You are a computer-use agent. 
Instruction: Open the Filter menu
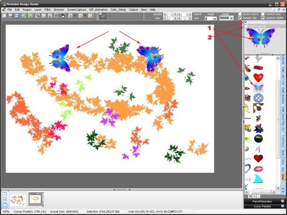click(x=47, y=9)
